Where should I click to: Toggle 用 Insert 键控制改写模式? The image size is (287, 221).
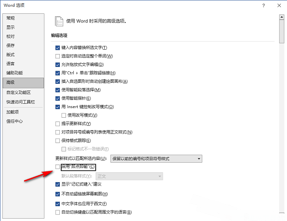(x=58, y=107)
